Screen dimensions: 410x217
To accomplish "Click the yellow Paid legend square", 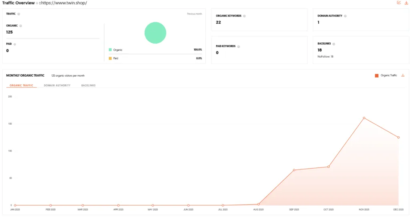I will coord(111,58).
